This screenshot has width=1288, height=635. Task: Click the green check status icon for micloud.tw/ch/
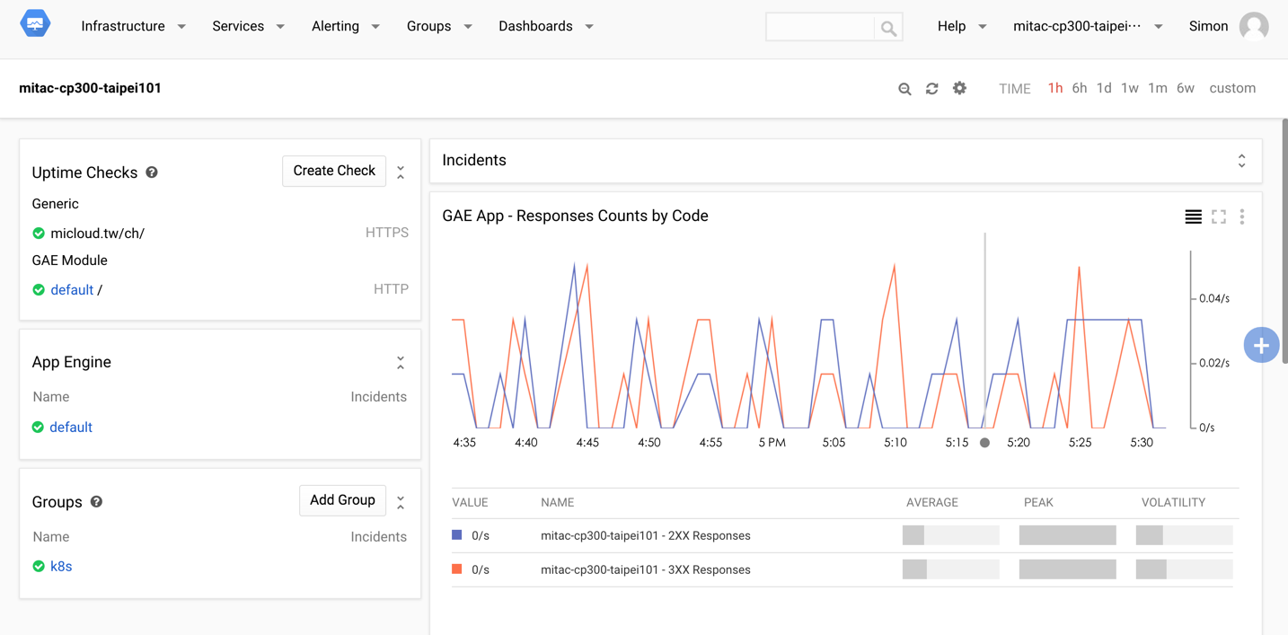coord(39,234)
